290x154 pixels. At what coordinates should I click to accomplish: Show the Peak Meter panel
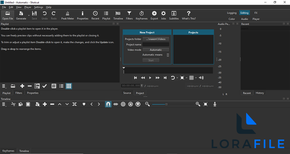67,16
